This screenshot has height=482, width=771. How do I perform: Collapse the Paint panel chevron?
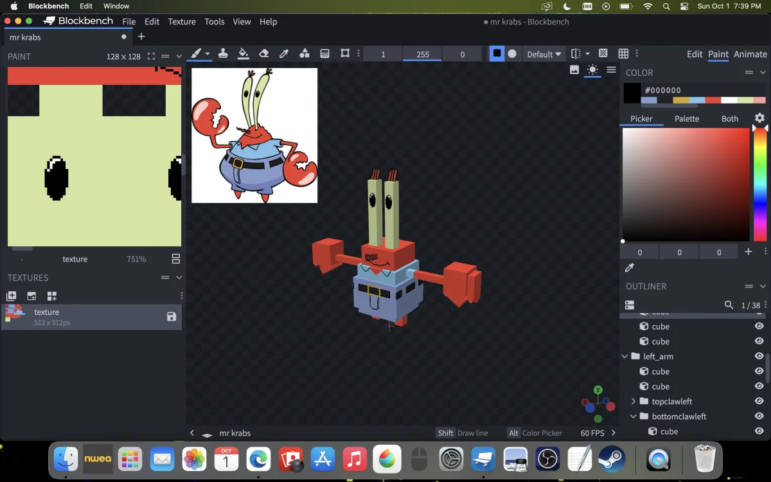point(179,57)
